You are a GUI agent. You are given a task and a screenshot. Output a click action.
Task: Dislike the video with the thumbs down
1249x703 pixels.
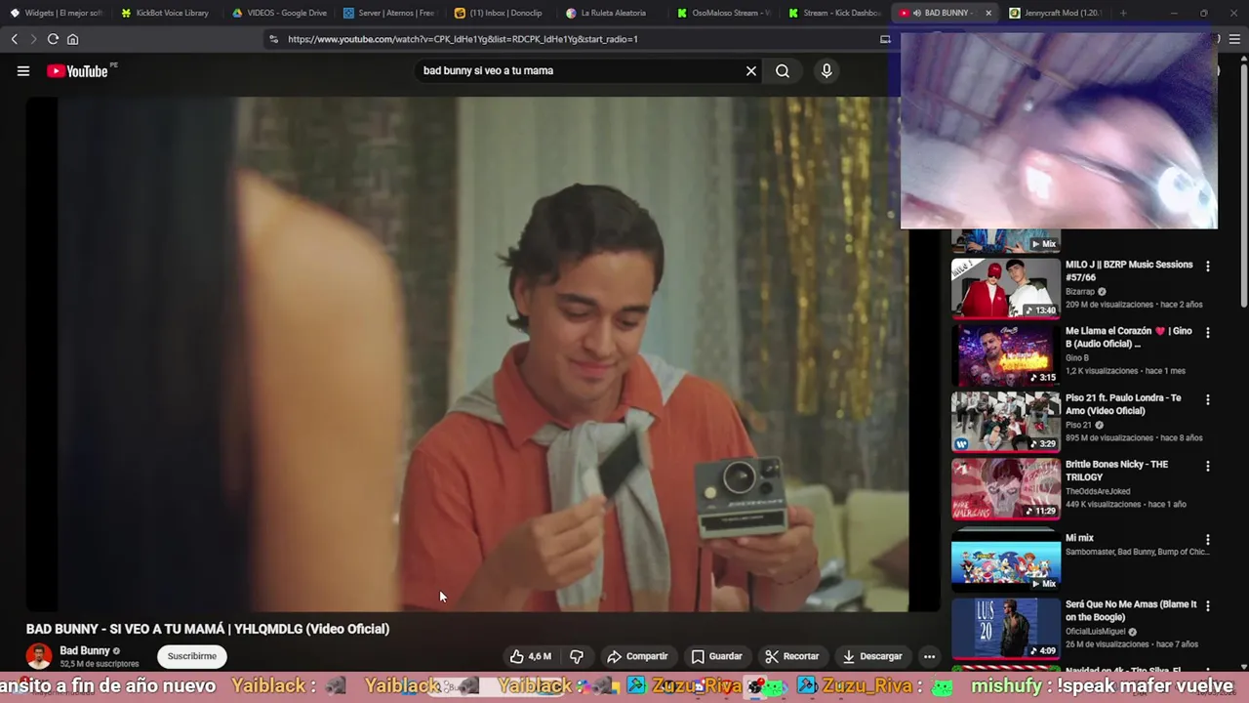click(x=577, y=656)
